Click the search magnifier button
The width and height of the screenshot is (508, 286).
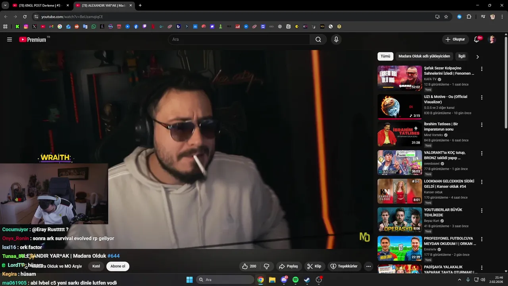point(318,39)
